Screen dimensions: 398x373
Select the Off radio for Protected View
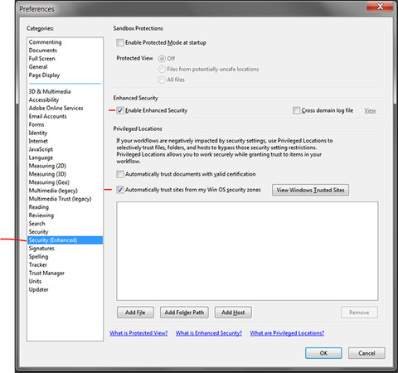point(162,59)
